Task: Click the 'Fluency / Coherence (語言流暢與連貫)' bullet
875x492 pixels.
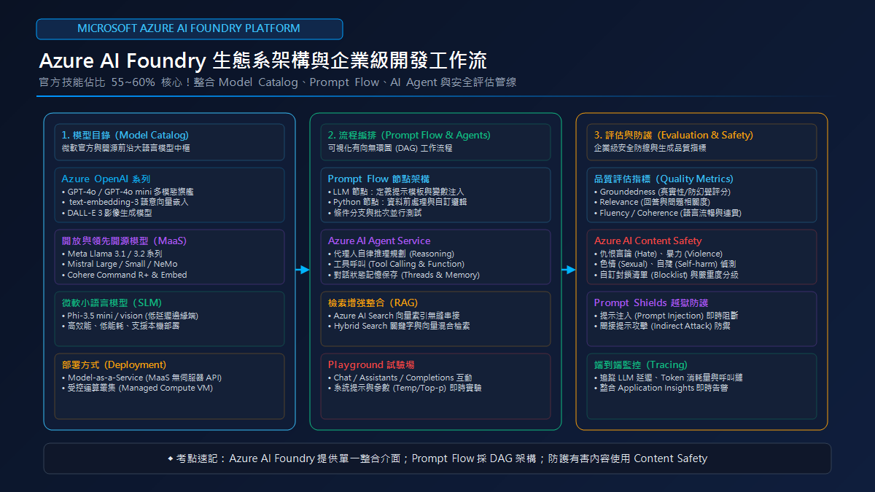Action: (668, 213)
